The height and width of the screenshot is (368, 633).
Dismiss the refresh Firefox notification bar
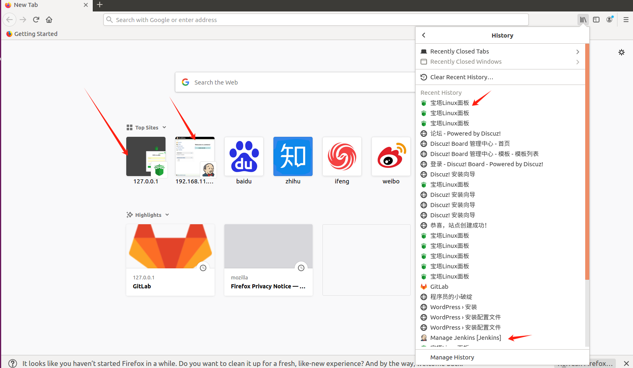[x=626, y=364]
